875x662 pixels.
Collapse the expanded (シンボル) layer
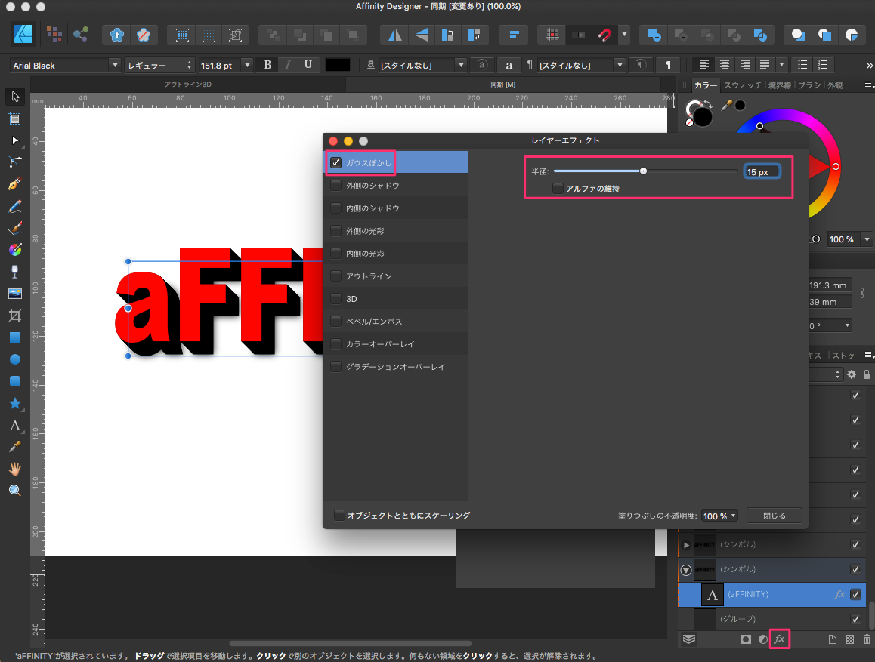point(686,569)
